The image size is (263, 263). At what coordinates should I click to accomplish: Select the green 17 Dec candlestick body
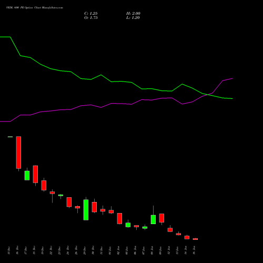(x=27, y=176)
